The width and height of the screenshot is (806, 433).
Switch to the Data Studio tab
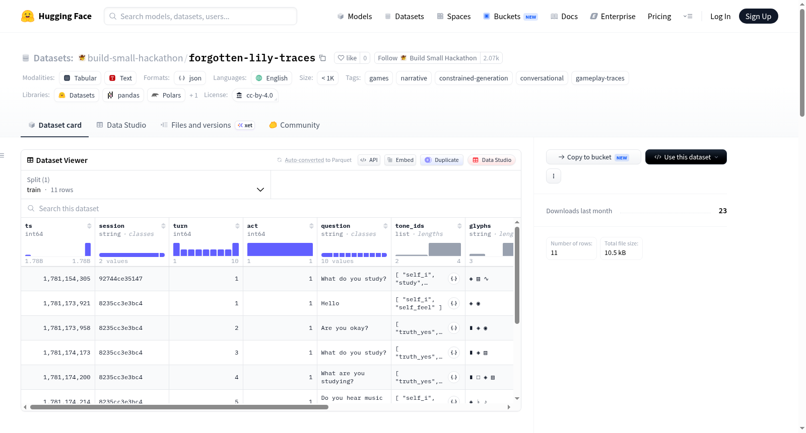tap(121, 125)
